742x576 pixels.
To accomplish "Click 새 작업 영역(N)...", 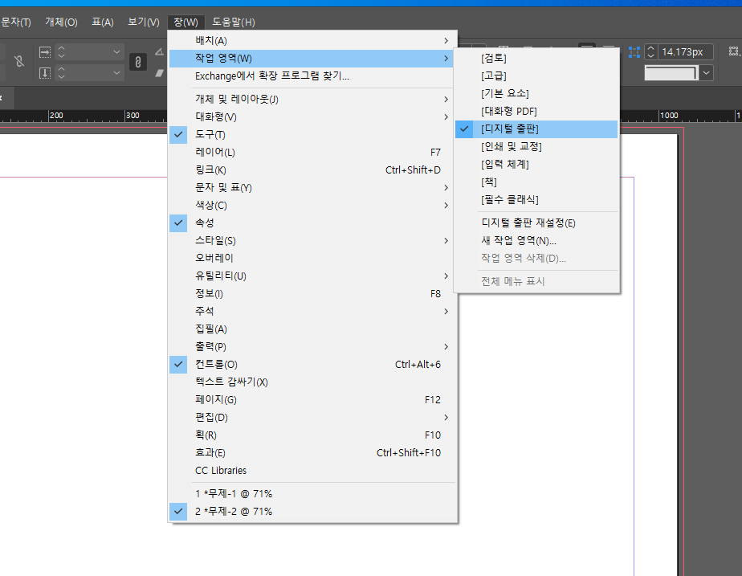I will pyautogui.click(x=536, y=240).
